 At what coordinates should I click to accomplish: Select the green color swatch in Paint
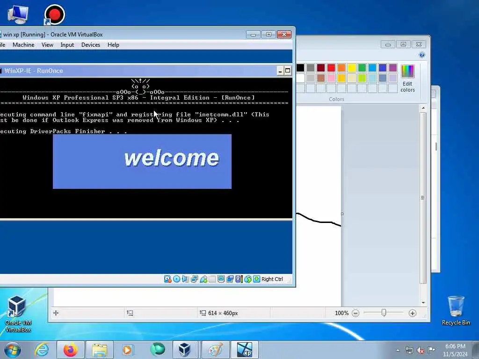(362, 68)
